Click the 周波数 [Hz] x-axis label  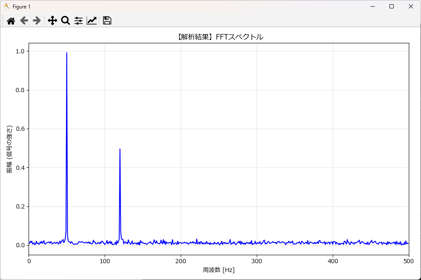coord(218,270)
